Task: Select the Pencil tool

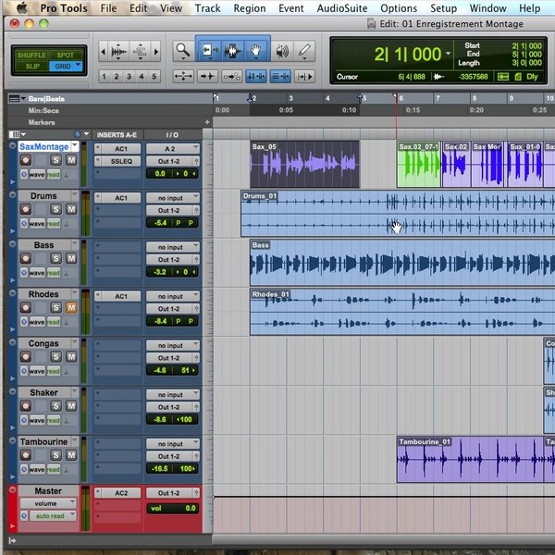Action: [304, 50]
